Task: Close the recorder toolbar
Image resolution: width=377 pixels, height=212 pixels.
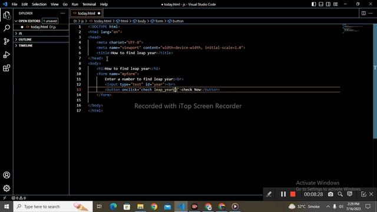Action: point(371,194)
